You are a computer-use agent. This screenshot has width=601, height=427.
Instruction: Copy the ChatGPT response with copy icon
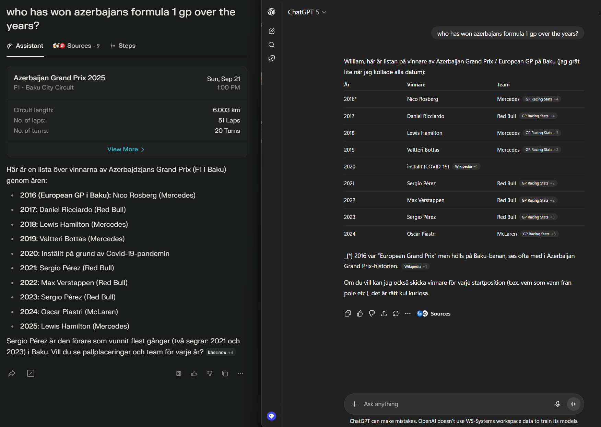point(347,313)
